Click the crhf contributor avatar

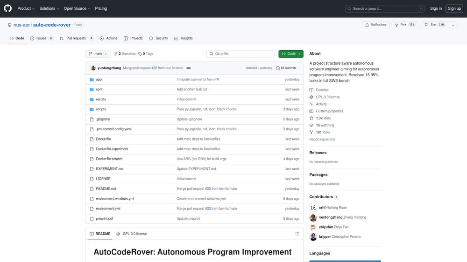[313, 208]
